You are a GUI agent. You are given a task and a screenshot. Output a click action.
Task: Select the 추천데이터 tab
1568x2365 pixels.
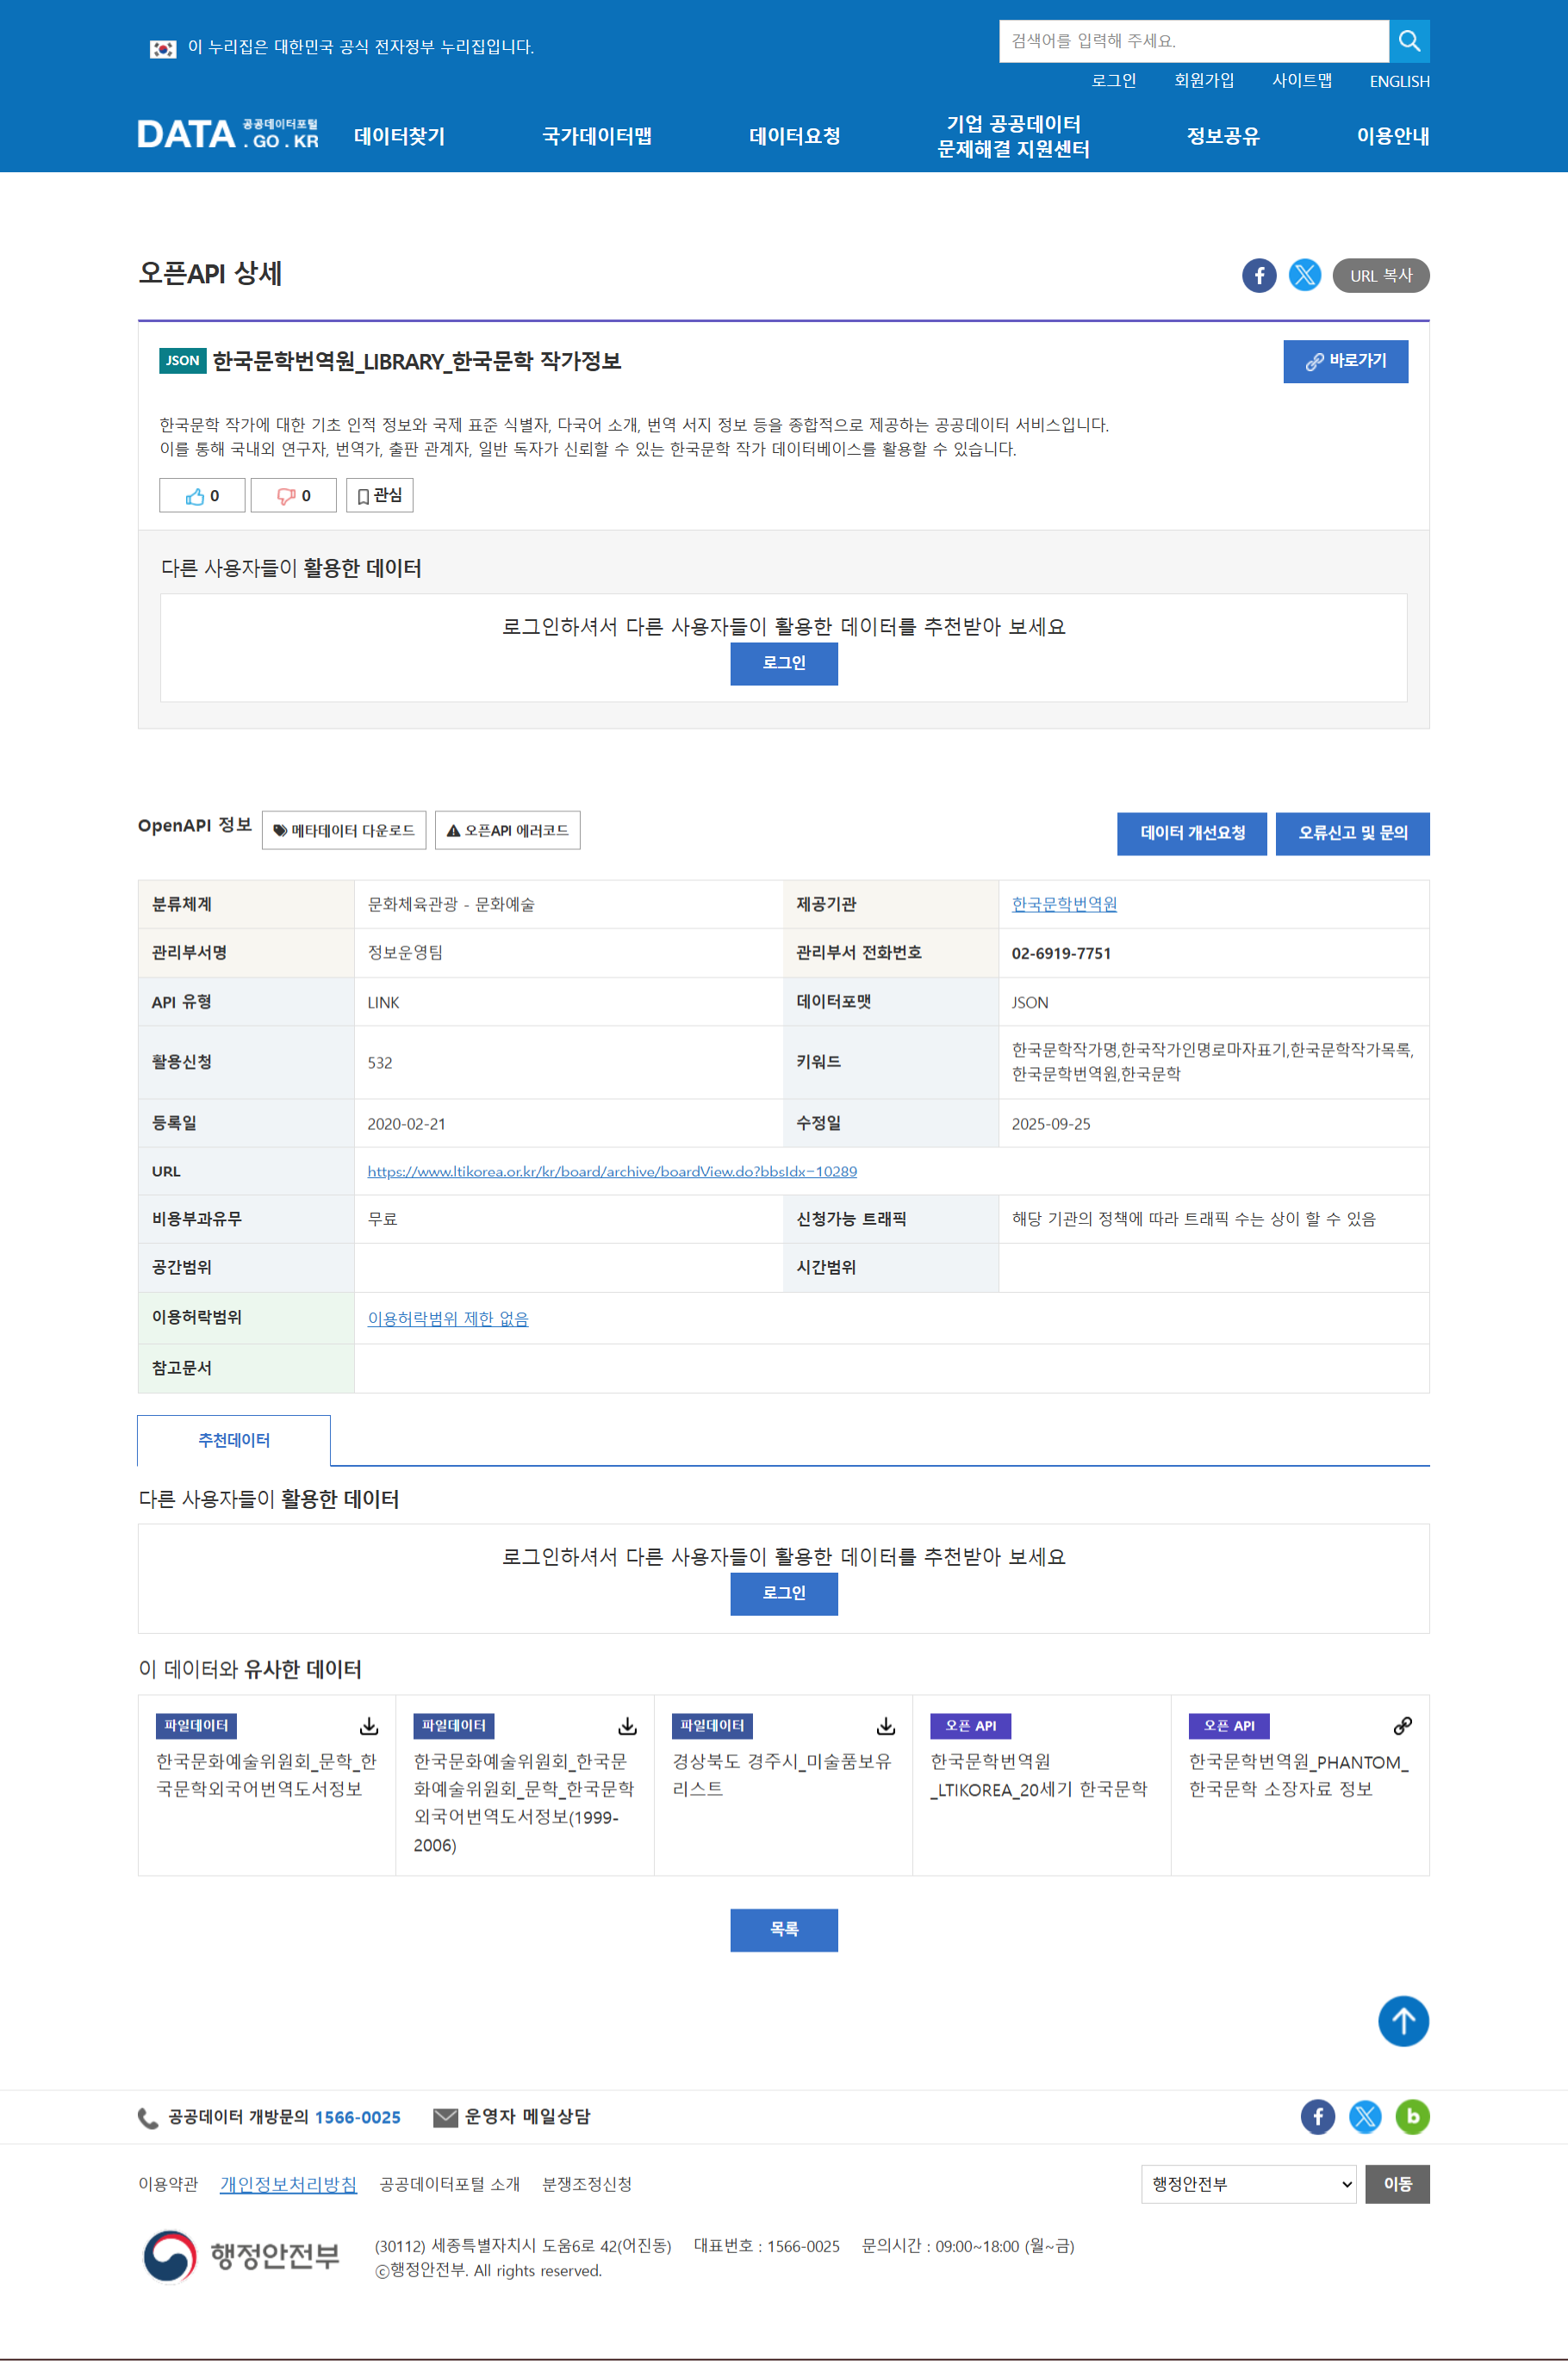click(x=234, y=1440)
